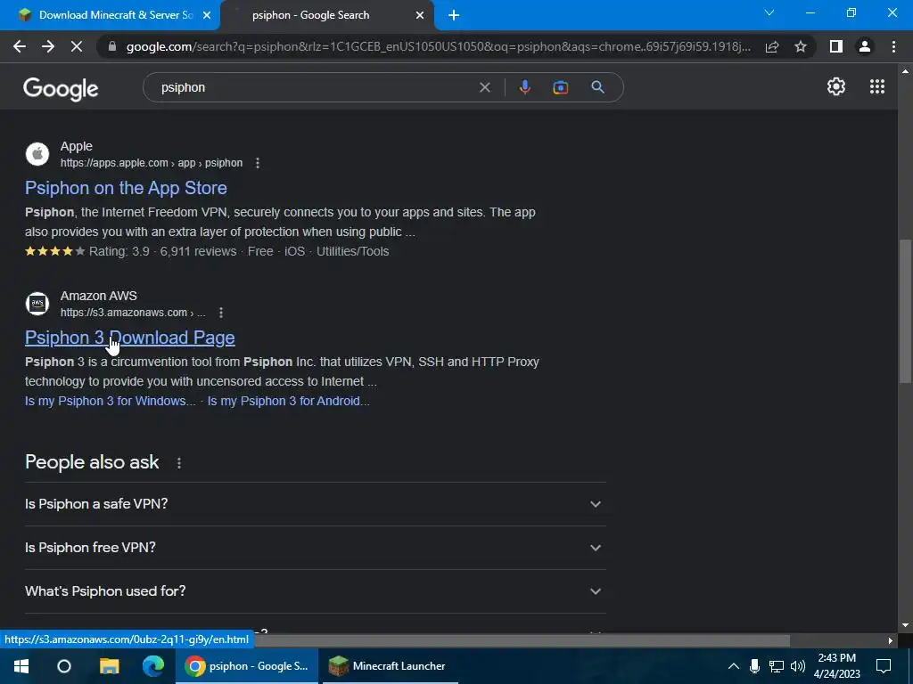The height and width of the screenshot is (684, 913).
Task: Open volume control in system tray
Action: point(798,666)
